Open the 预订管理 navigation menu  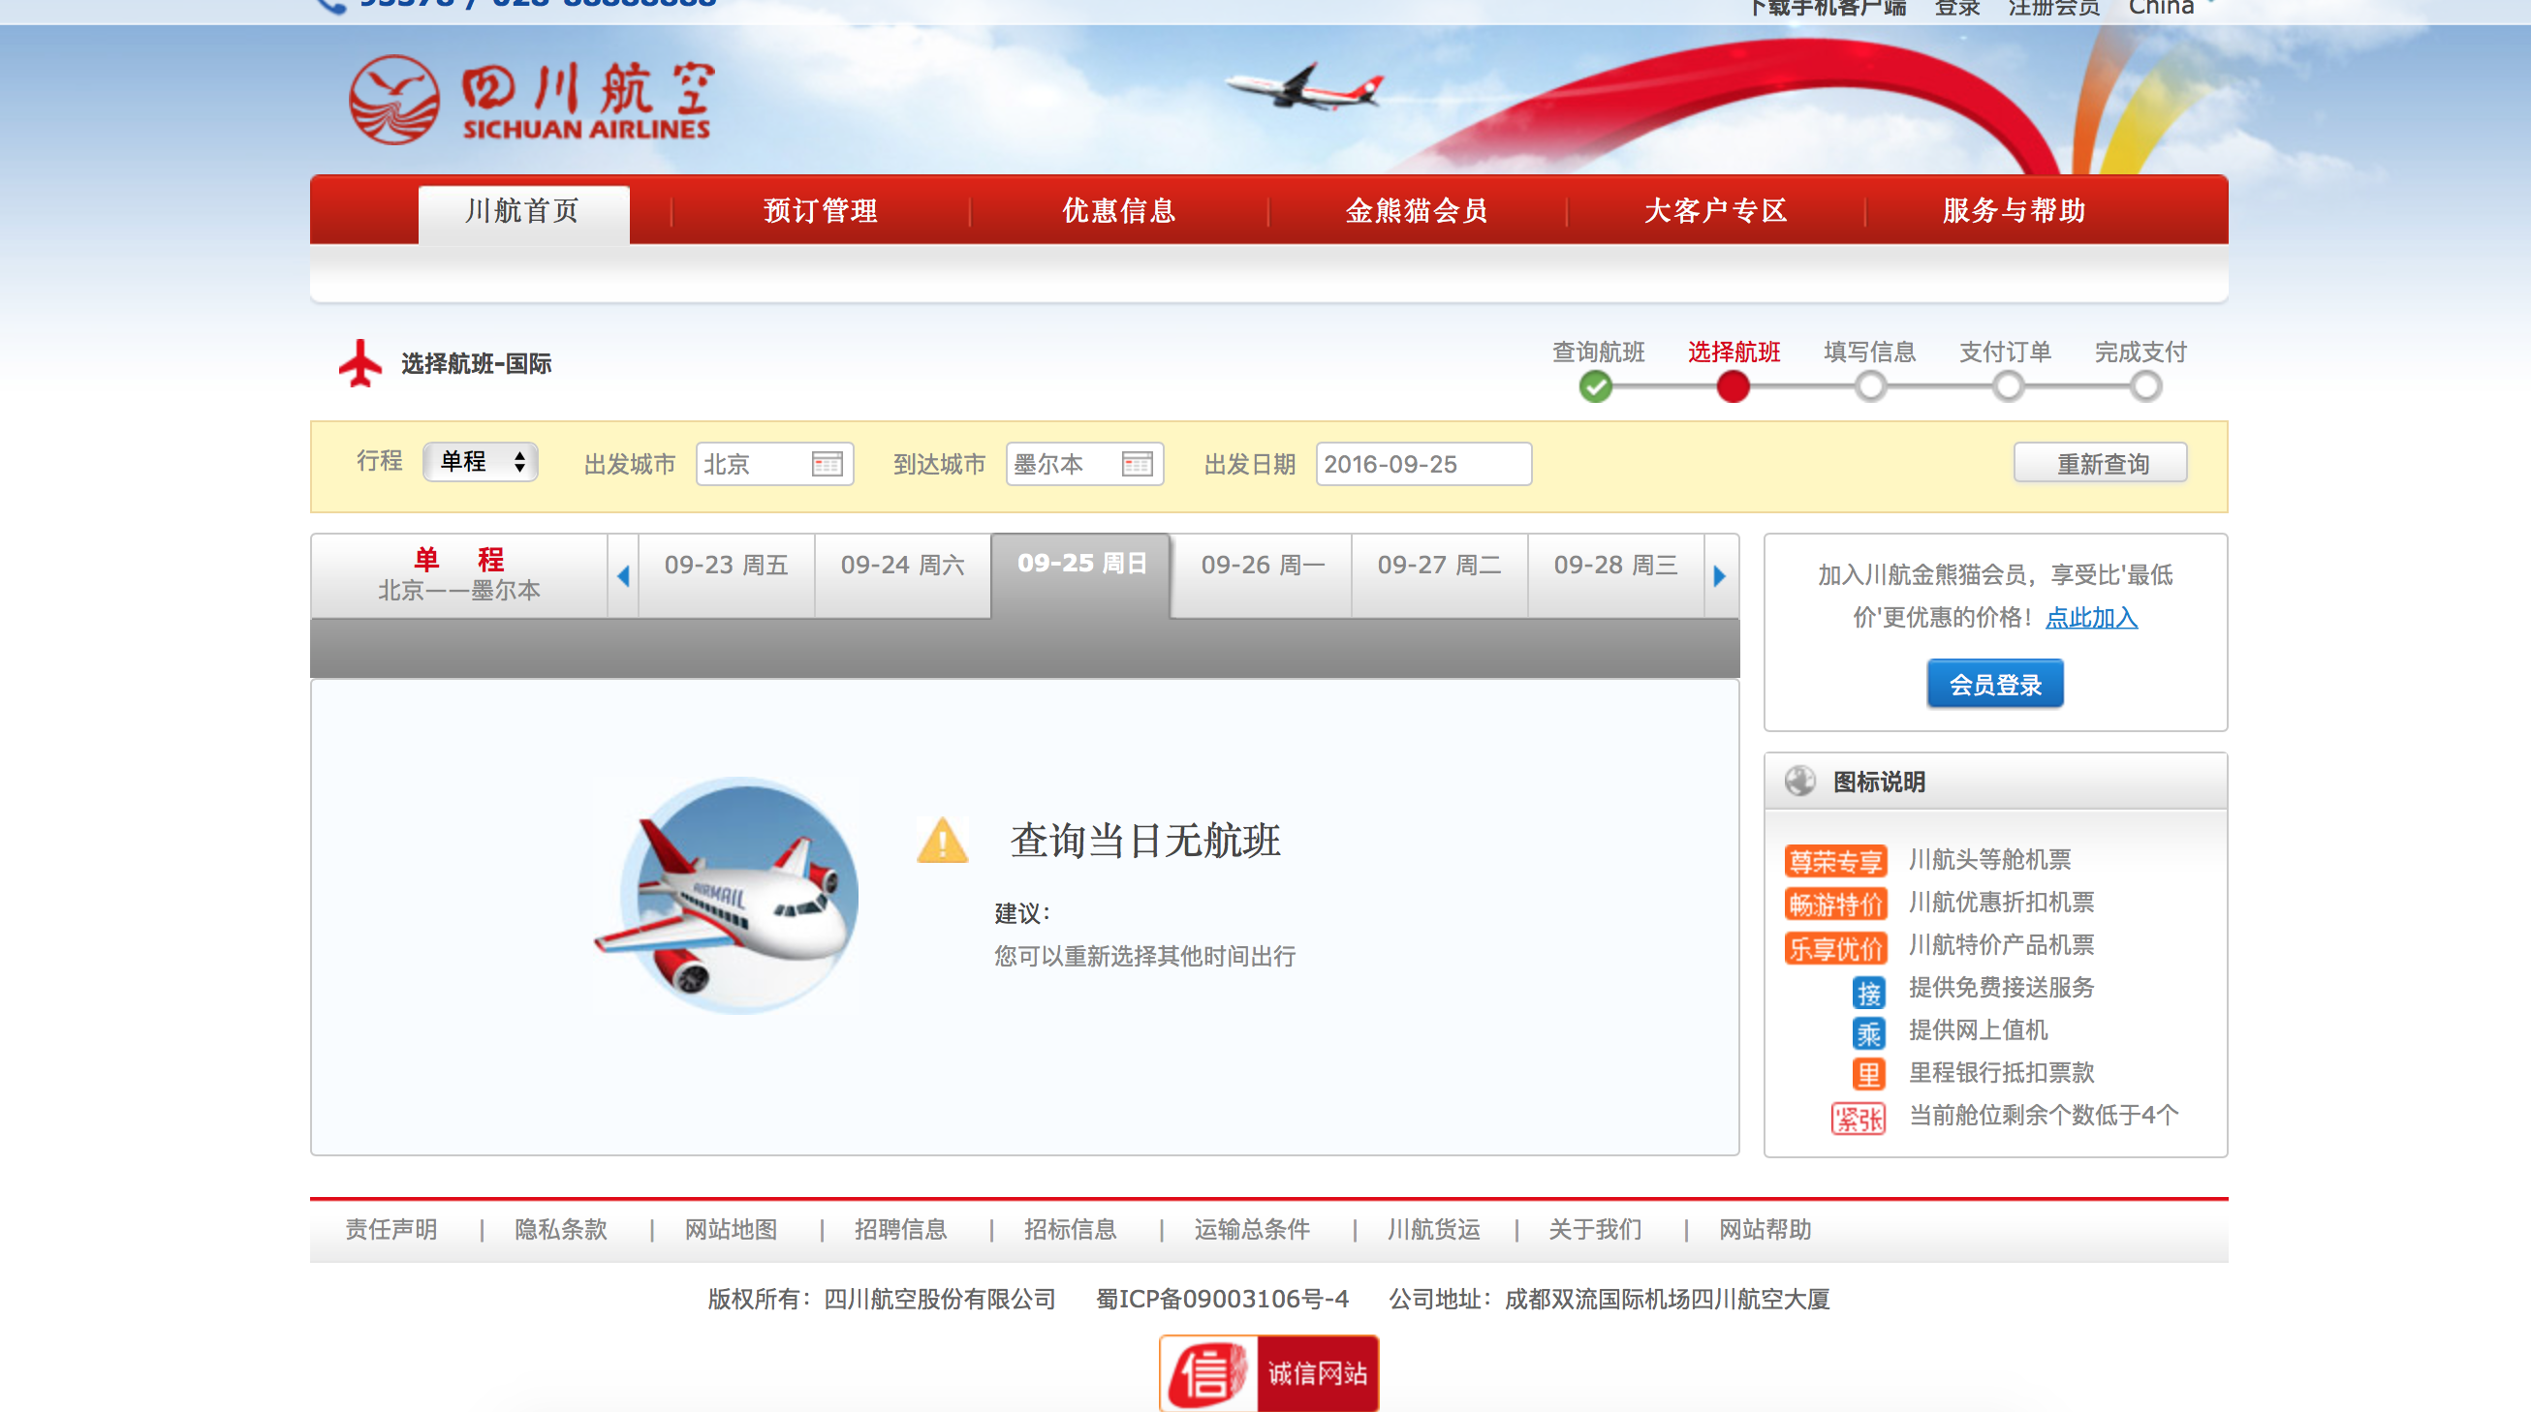[821, 210]
